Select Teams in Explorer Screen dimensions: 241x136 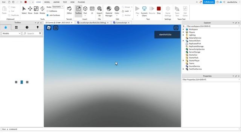[x=192, y=63]
